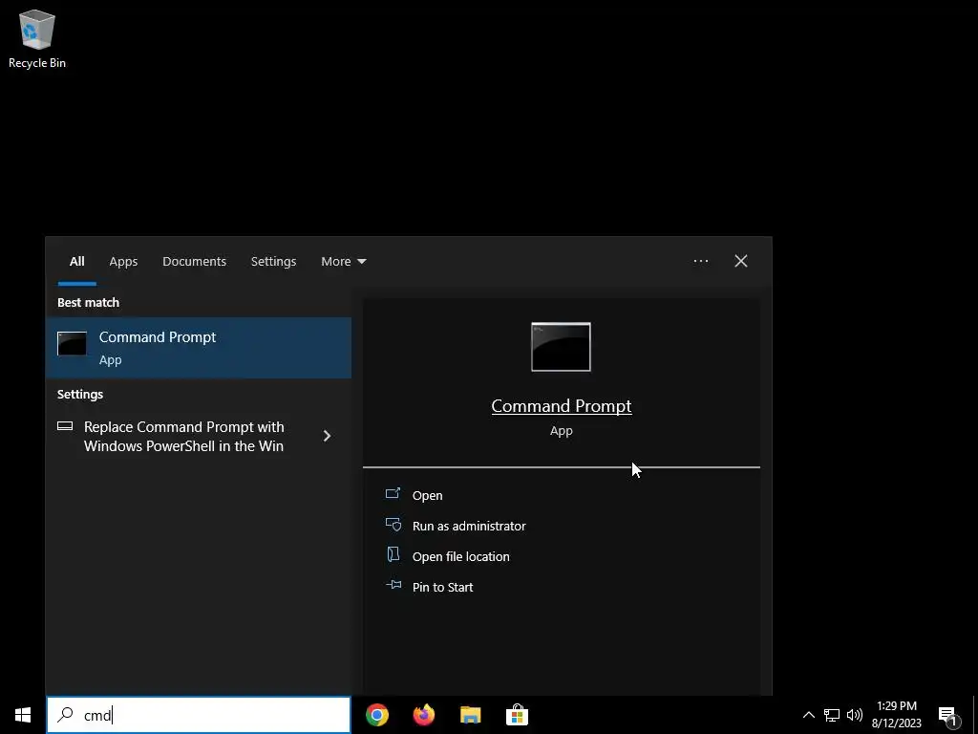The height and width of the screenshot is (734, 978).
Task: Click the magnifier icon in search box
Action: [x=65, y=715]
